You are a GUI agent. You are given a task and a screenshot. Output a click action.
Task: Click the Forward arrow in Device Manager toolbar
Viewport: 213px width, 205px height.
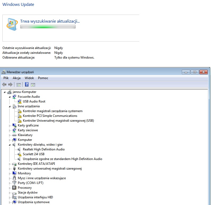click(x=10, y=85)
